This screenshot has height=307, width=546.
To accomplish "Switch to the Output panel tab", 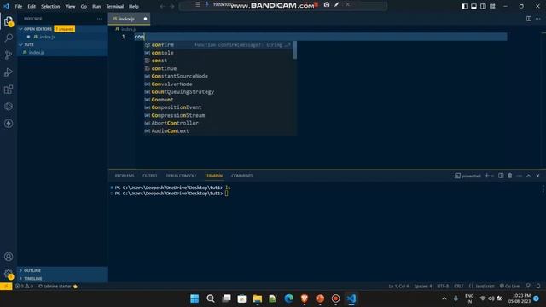I will coord(150,176).
